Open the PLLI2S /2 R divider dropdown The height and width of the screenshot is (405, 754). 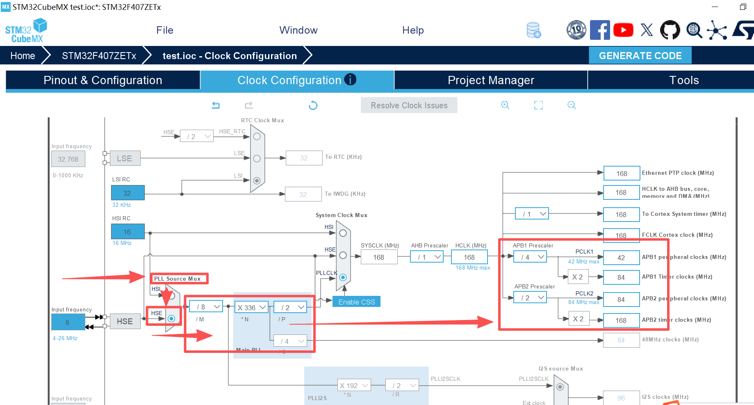(x=402, y=386)
